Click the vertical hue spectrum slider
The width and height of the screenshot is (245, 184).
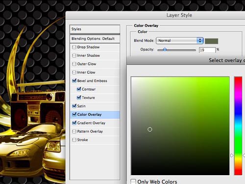point(238,126)
